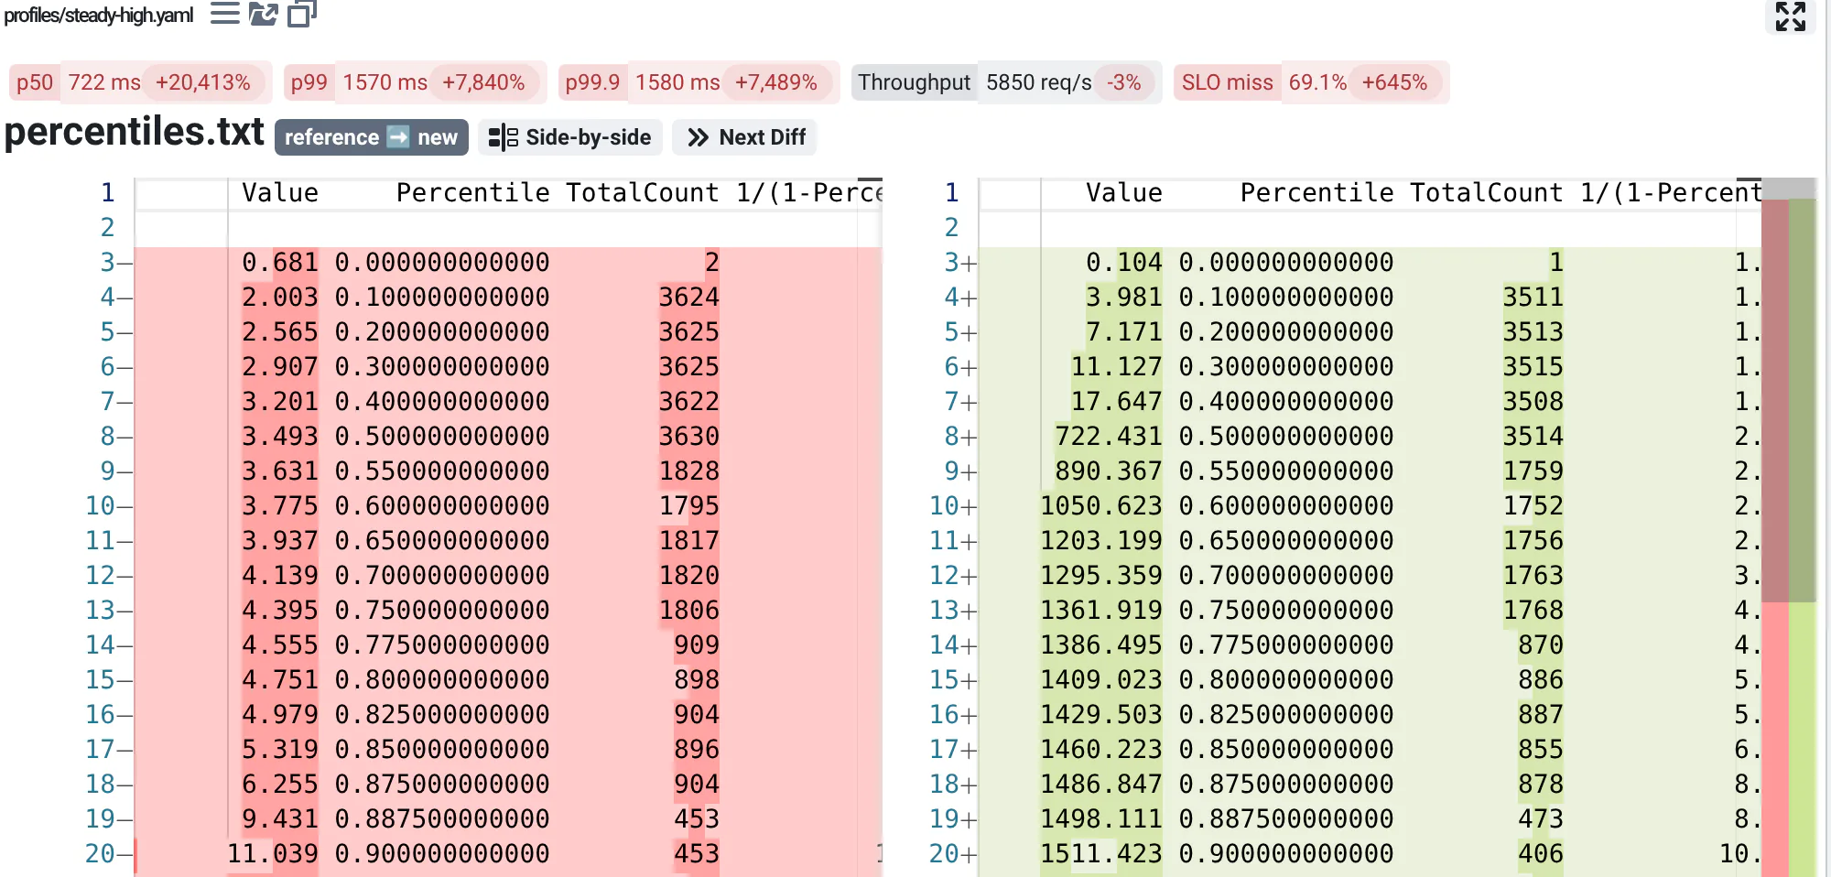Click the -3% throughput change value
Screen dimensions: 1831x877
[1123, 82]
